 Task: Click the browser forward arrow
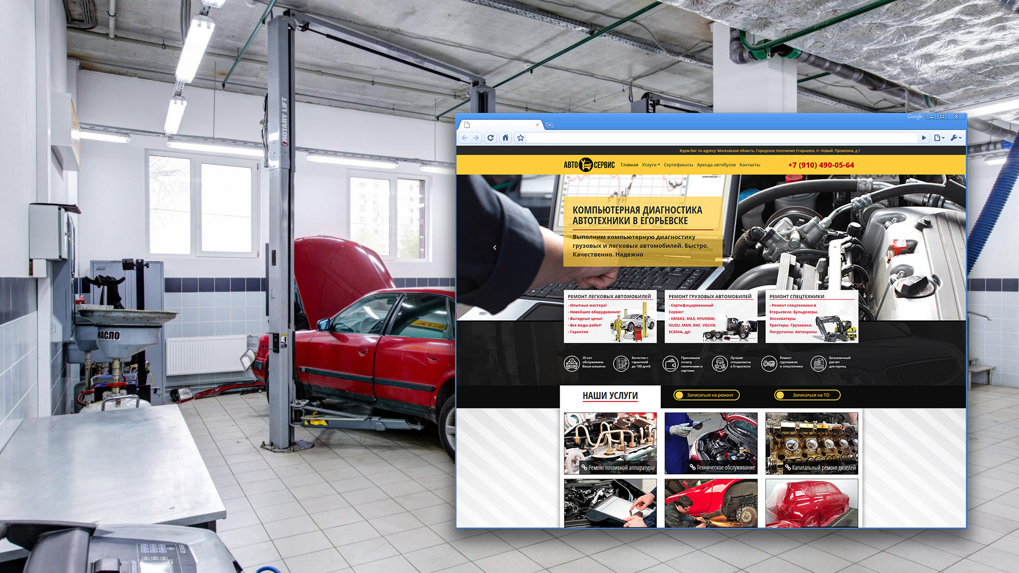coord(476,138)
